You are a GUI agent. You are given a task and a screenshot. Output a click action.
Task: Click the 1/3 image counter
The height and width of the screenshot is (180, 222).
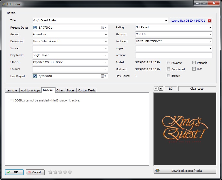coord(171,89)
